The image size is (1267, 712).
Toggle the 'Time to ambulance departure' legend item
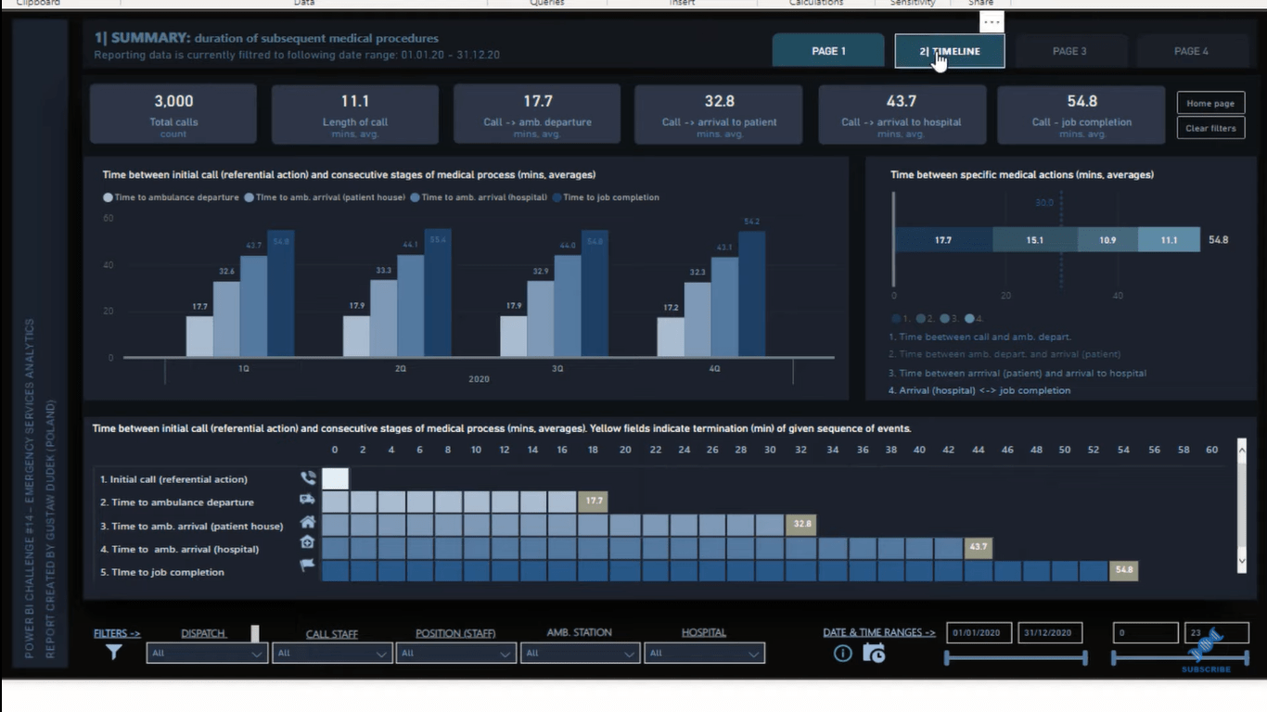pos(172,197)
